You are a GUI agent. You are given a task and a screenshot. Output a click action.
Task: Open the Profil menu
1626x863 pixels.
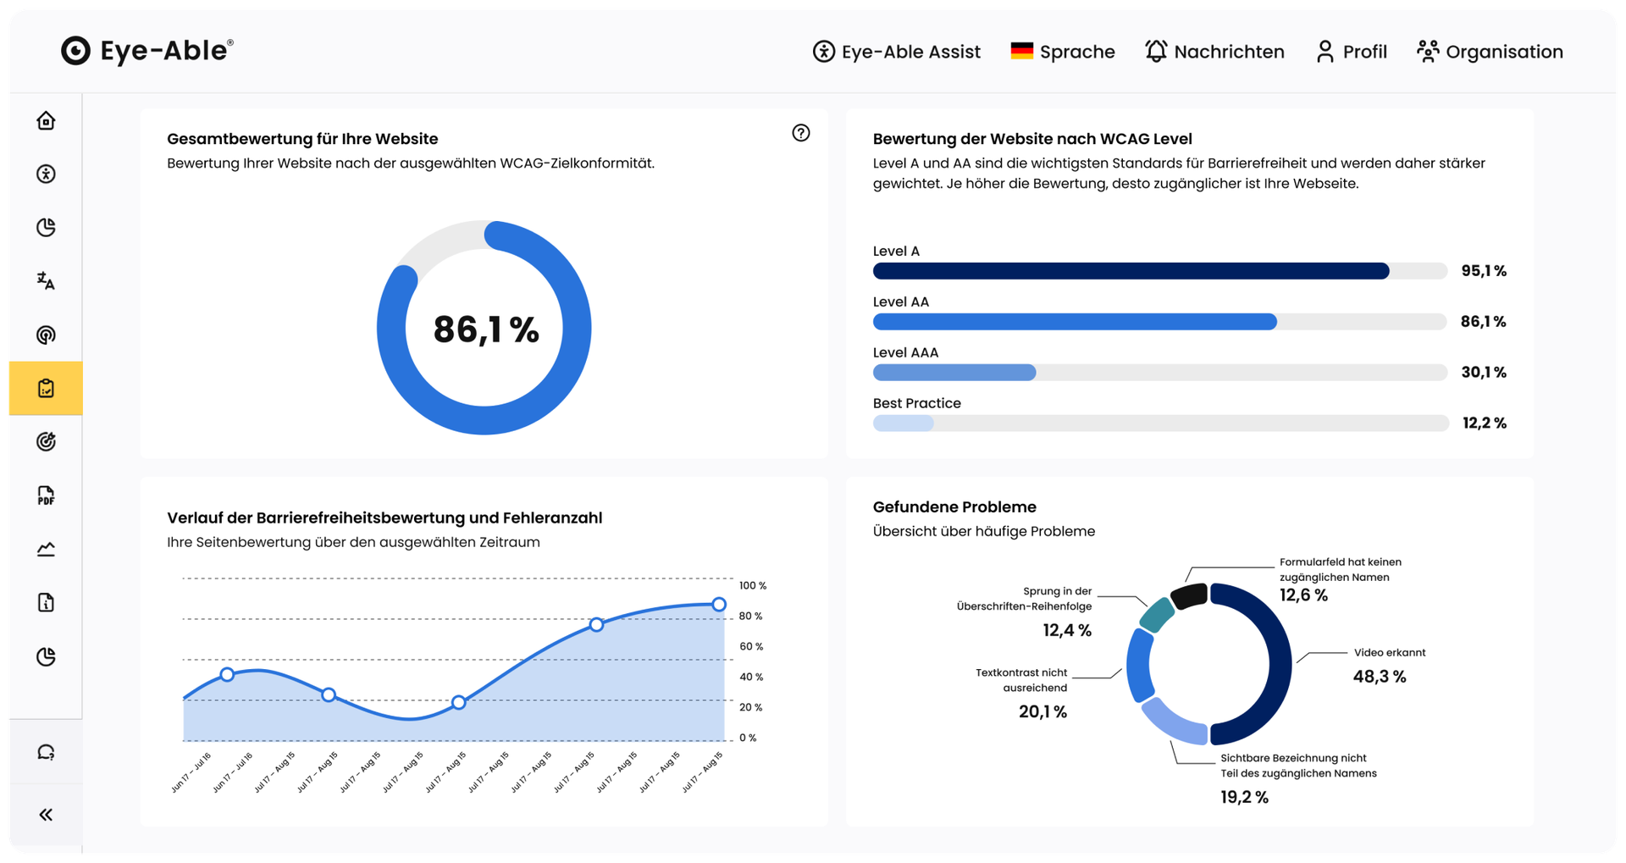click(1352, 52)
